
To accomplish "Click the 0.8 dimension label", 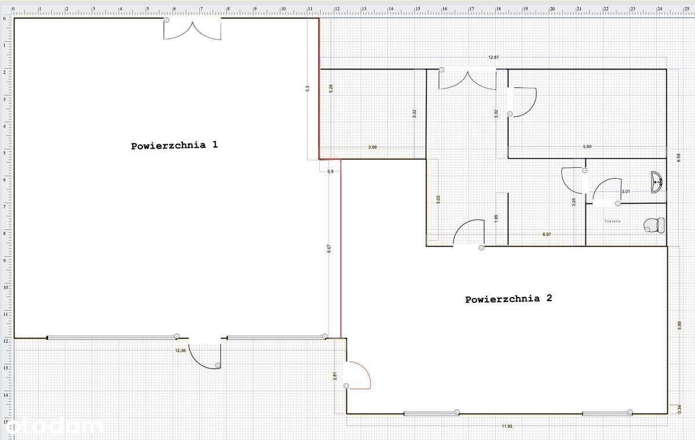I will click(330, 171).
